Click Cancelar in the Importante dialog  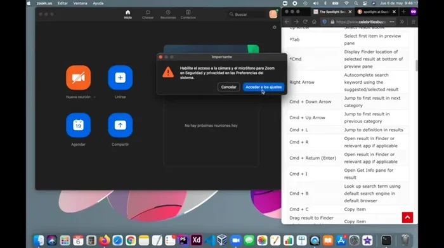pyautogui.click(x=228, y=87)
